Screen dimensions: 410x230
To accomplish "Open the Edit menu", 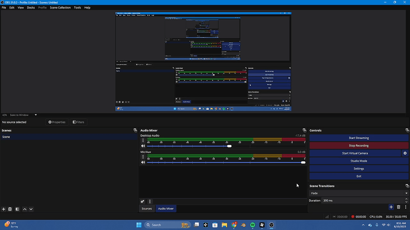I will [12, 8].
